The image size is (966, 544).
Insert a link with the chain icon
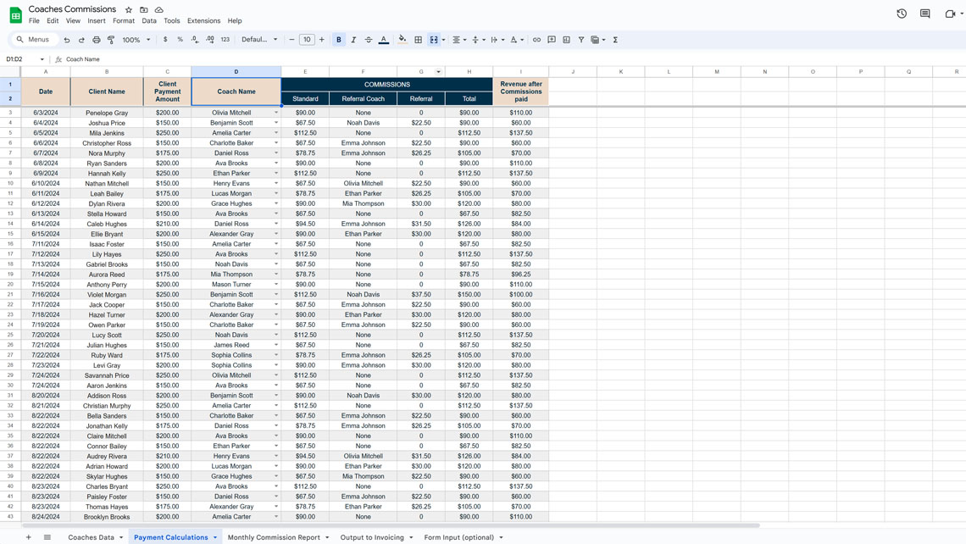click(536, 40)
